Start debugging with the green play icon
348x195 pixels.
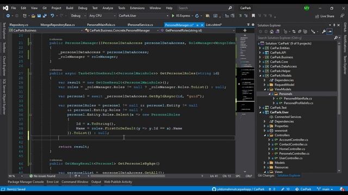point(173,16)
